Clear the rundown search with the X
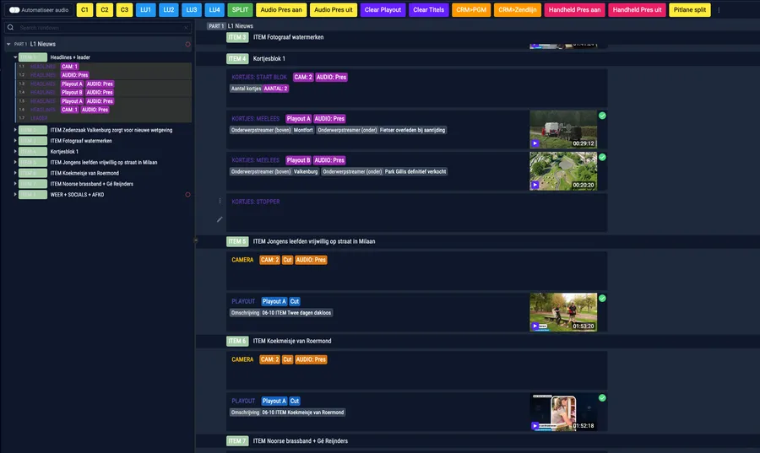The height and width of the screenshot is (453, 760). 186,28
